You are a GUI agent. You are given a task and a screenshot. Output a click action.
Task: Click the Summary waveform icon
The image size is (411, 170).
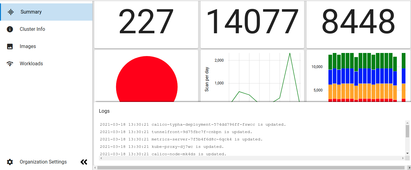pyautogui.click(x=11, y=12)
